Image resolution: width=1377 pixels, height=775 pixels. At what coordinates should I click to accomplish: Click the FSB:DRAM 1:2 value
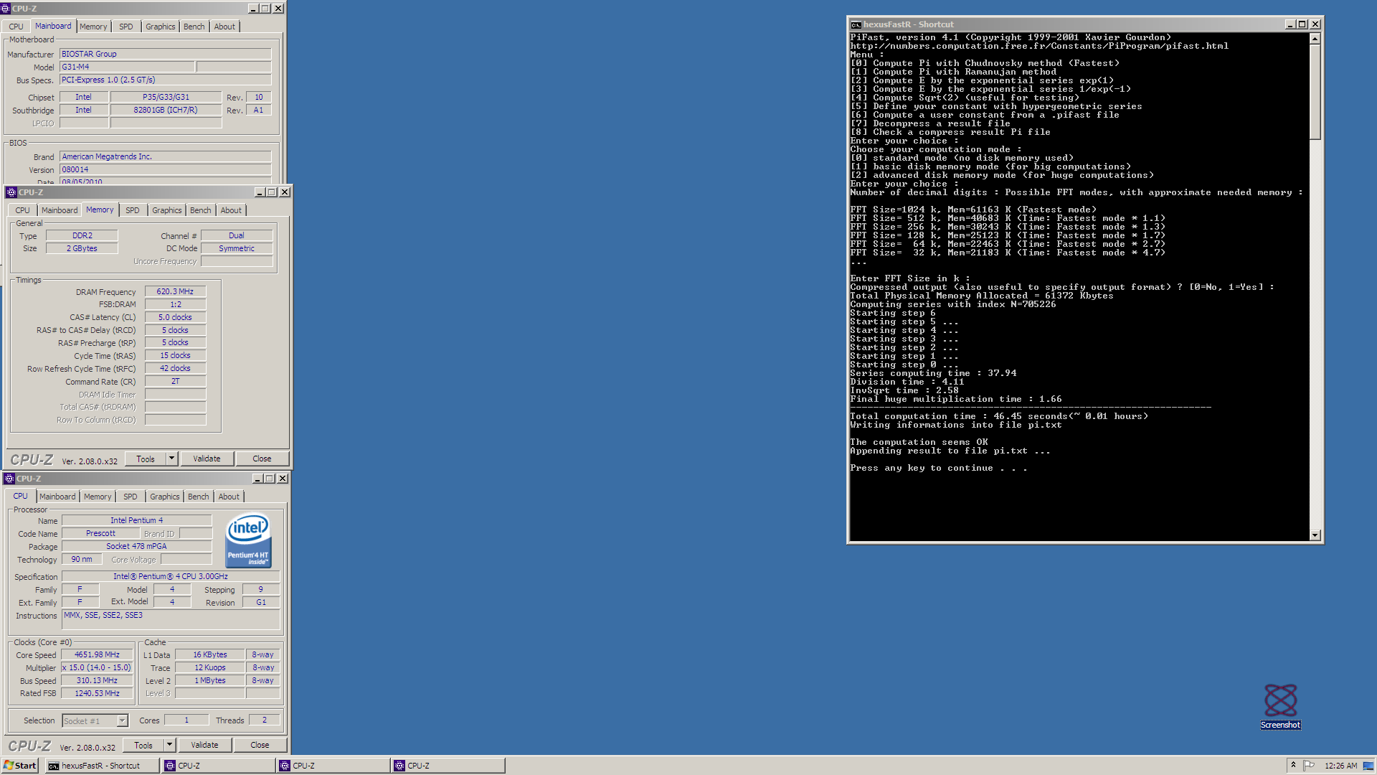tap(175, 304)
